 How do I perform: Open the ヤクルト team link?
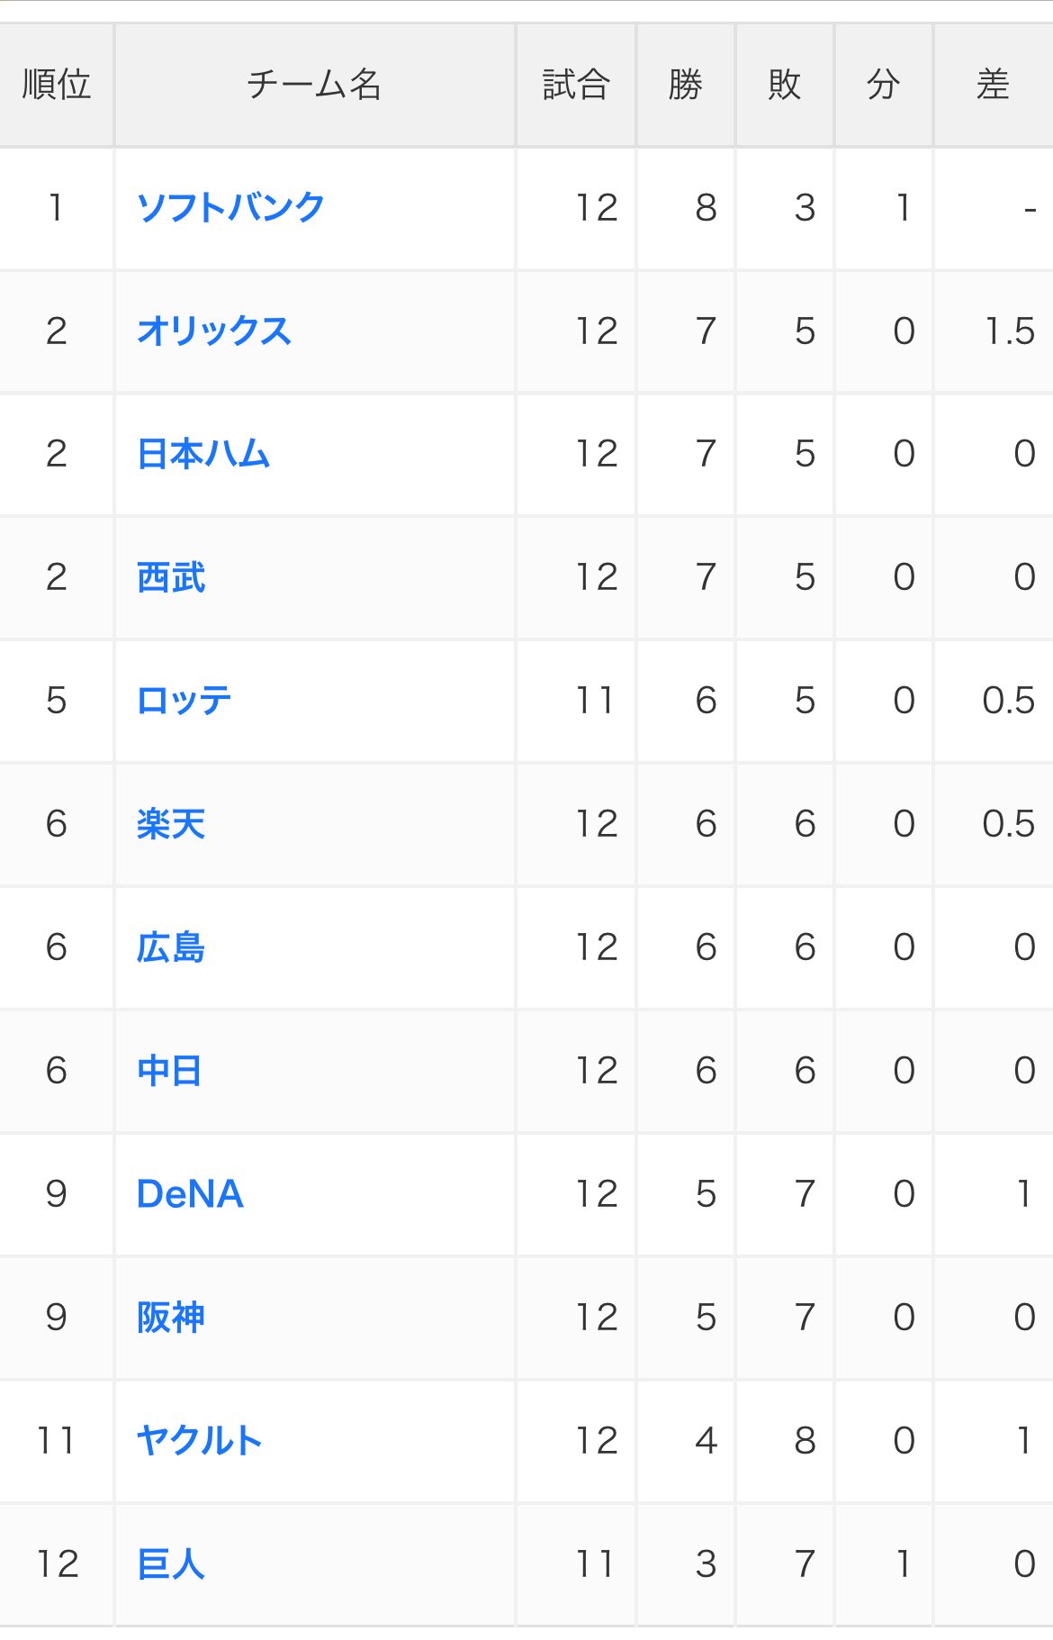pyautogui.click(x=199, y=1441)
